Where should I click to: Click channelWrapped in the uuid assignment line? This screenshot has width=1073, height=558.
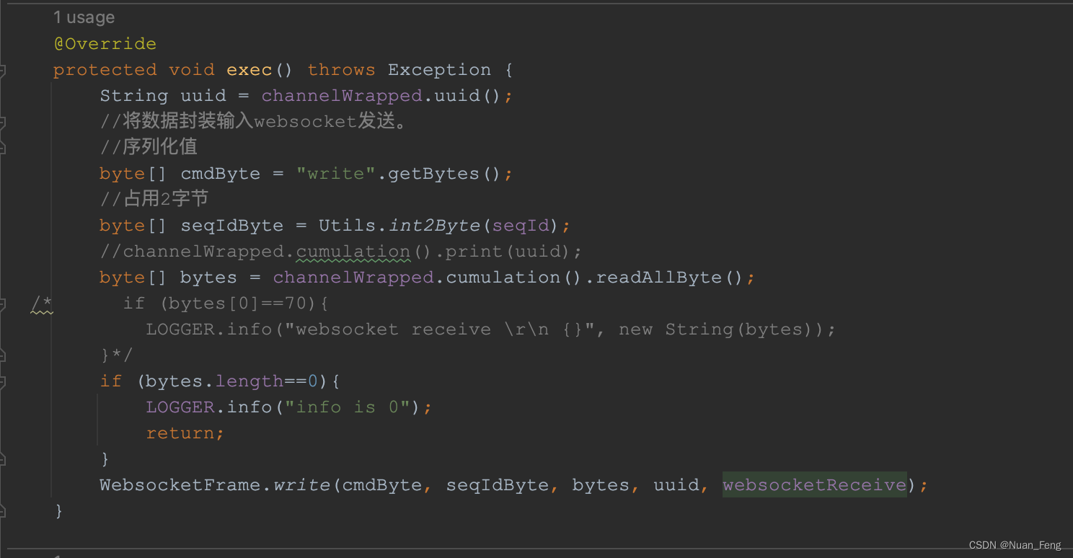[x=342, y=96]
